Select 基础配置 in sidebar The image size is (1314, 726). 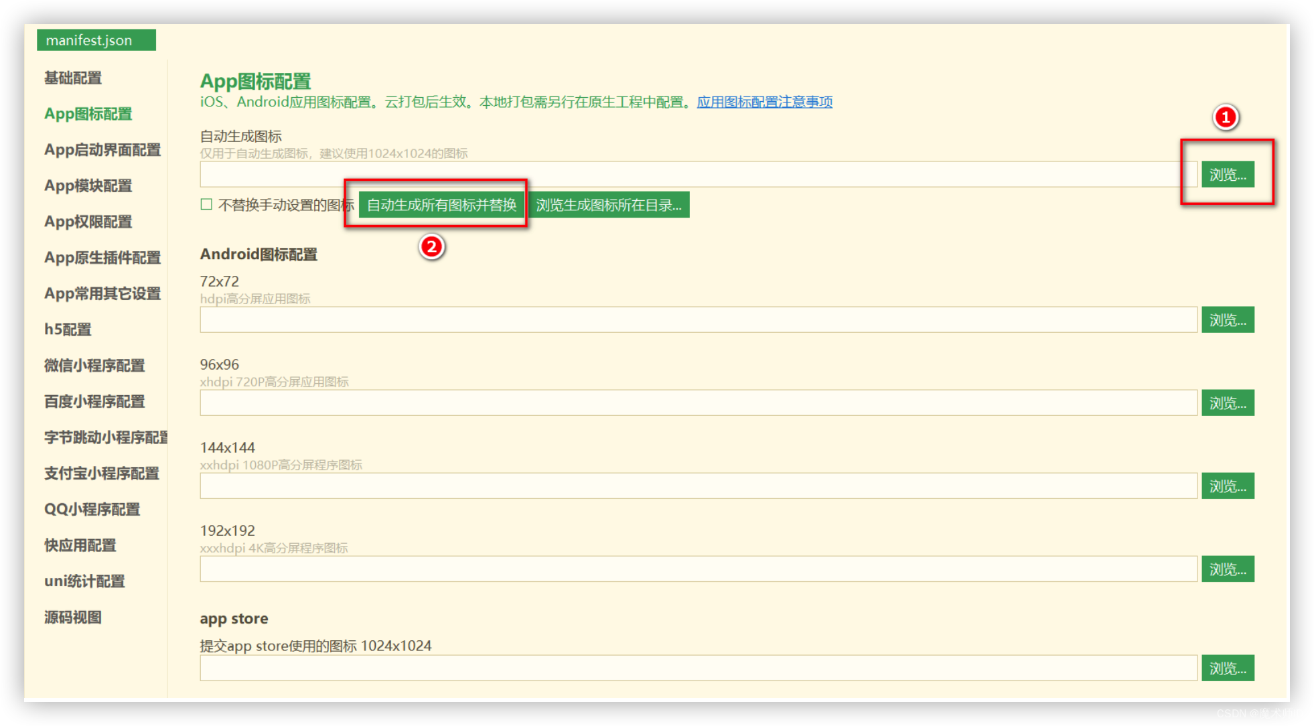click(x=73, y=78)
